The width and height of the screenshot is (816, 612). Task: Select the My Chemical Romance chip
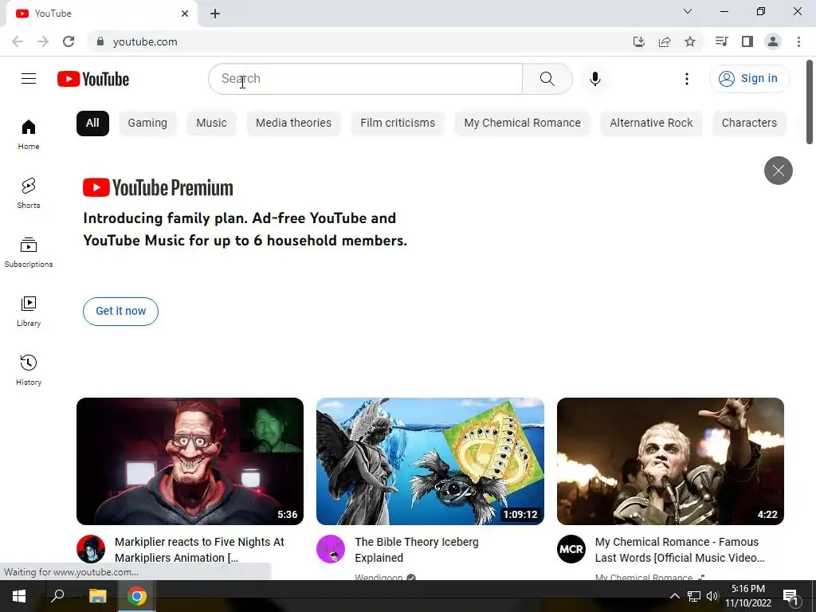522,124
